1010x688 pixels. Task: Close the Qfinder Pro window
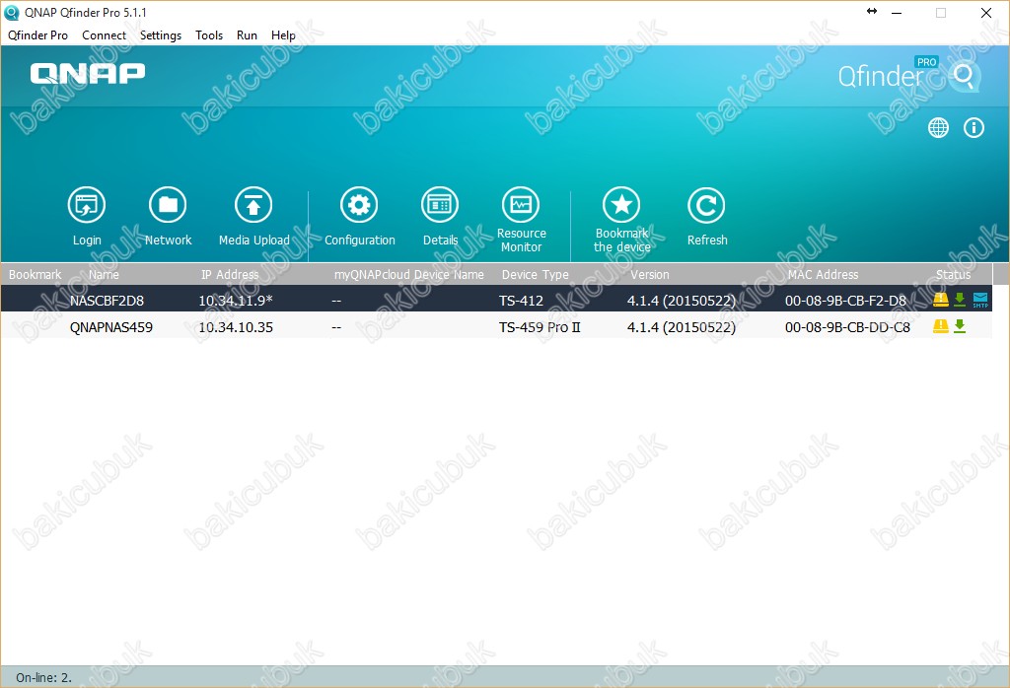(x=985, y=13)
